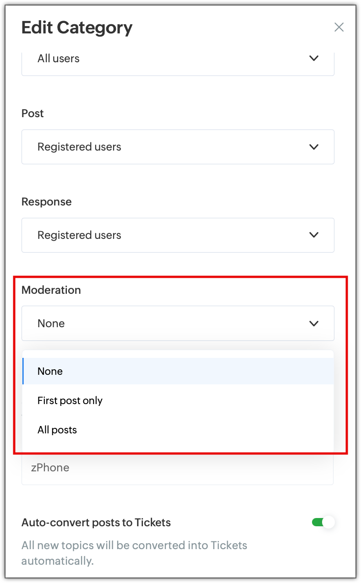Click the chevron arrow in the Moderation dropdown

point(314,324)
